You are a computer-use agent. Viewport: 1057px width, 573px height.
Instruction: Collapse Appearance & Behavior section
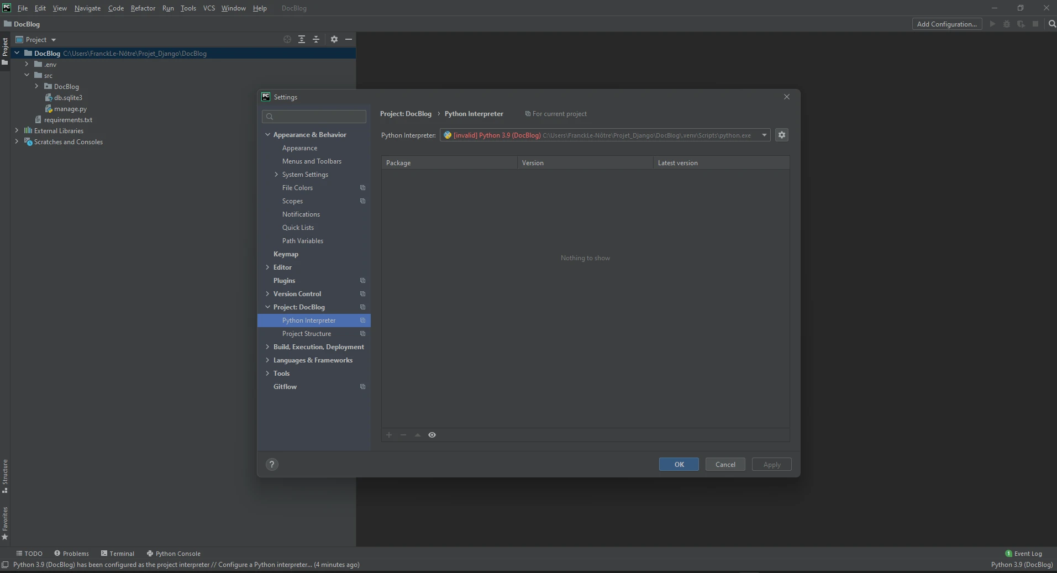267,135
